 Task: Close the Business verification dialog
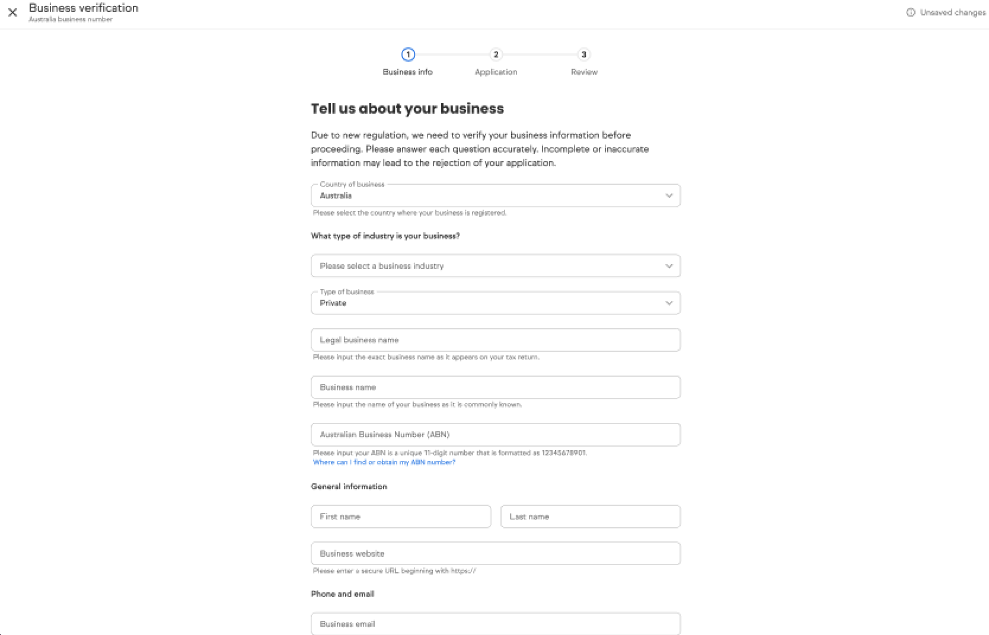[x=12, y=12]
